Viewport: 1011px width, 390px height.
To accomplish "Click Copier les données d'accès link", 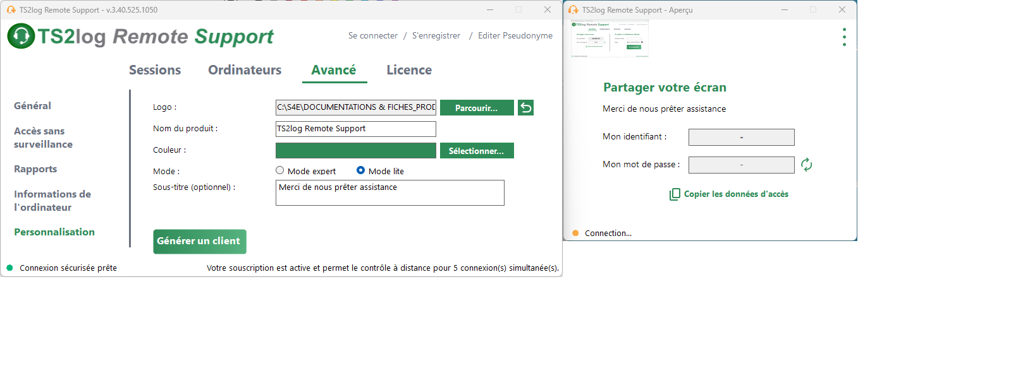I will point(736,194).
